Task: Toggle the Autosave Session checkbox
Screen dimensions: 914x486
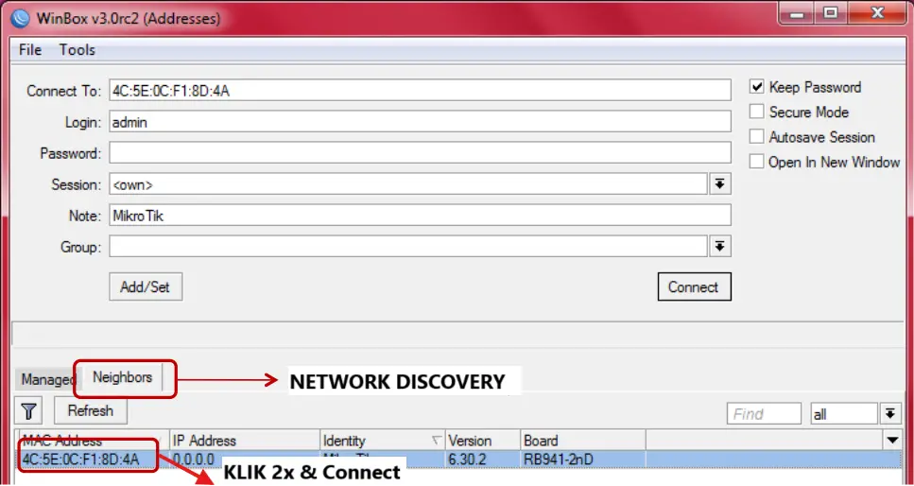Action: [x=756, y=137]
